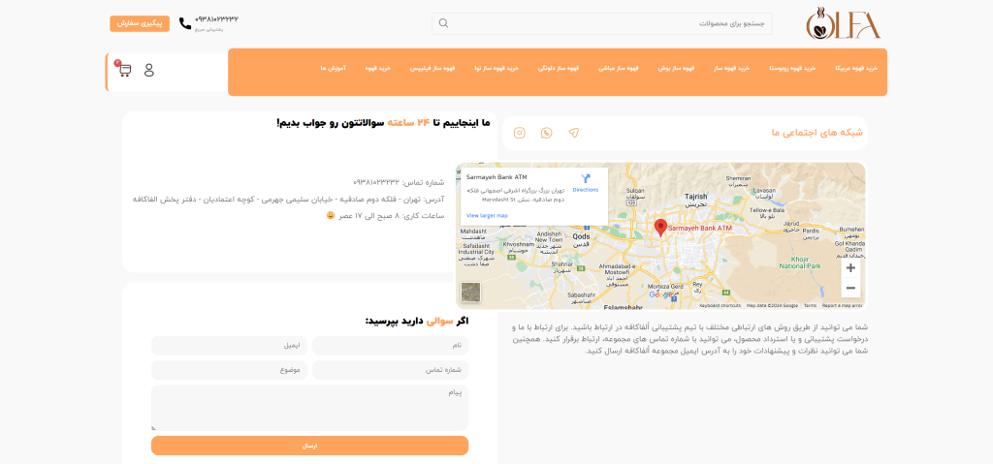Click the OLFA coffee logo
Screen dimensions: 993x464
tap(843, 23)
